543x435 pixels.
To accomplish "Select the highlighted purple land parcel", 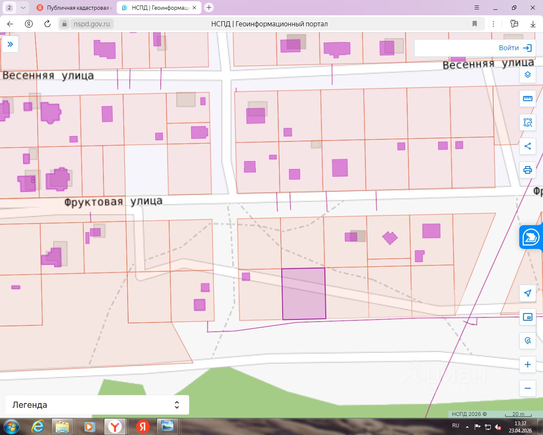I will pyautogui.click(x=304, y=294).
